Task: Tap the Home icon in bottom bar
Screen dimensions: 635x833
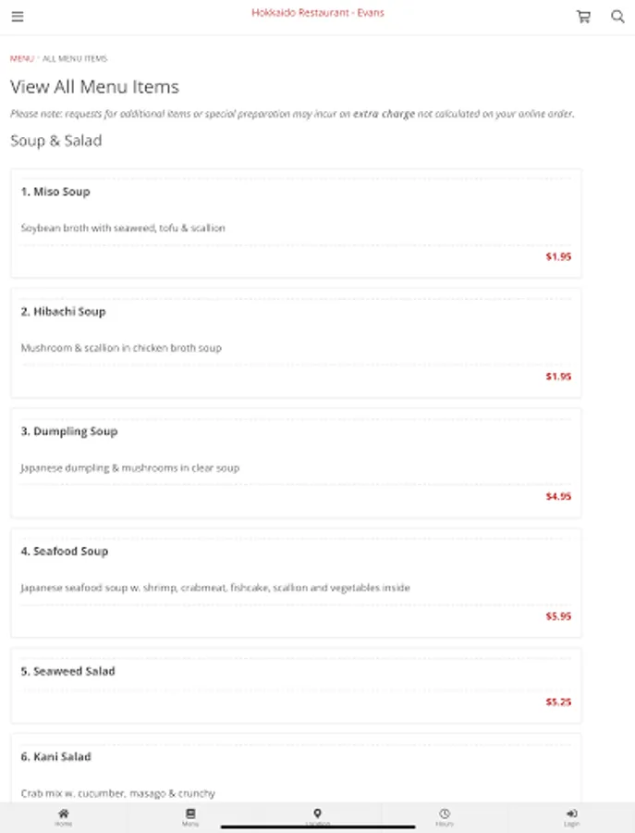Action: point(63,815)
